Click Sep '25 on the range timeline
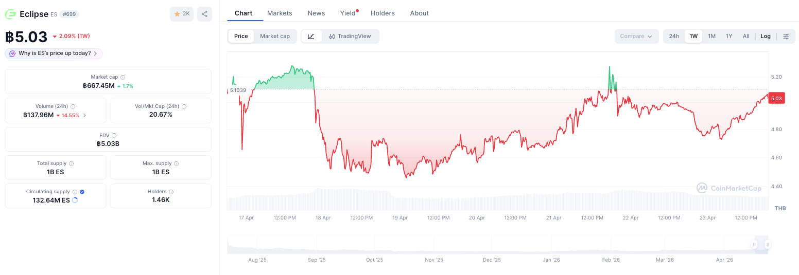The image size is (799, 275). tap(317, 260)
